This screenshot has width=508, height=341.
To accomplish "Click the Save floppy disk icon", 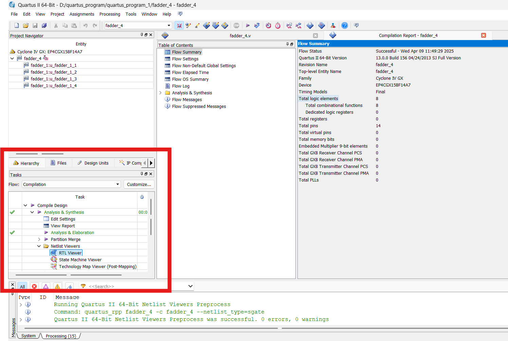I will click(35, 25).
